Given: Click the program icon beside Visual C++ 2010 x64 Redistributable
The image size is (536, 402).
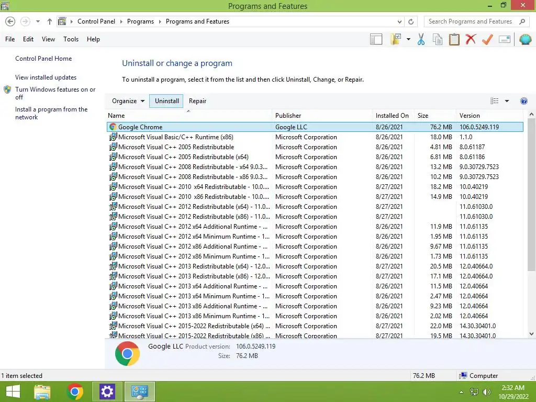Looking at the screenshot, I should pos(113,187).
